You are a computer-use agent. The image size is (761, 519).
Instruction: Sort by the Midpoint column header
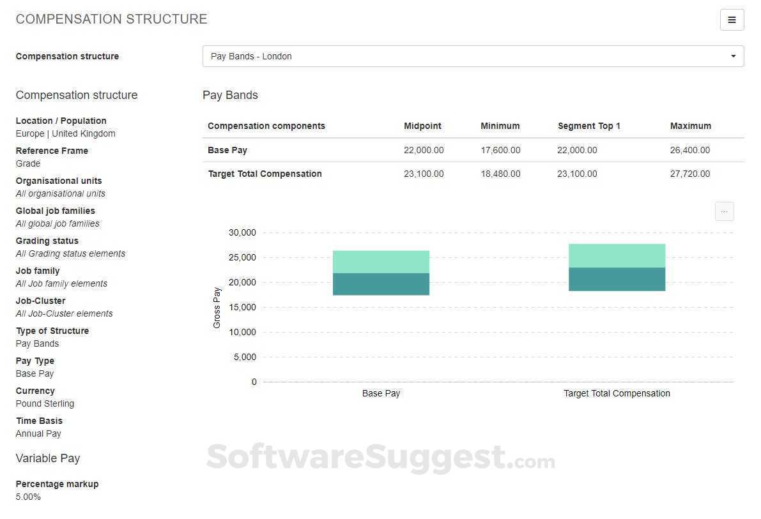tap(422, 126)
